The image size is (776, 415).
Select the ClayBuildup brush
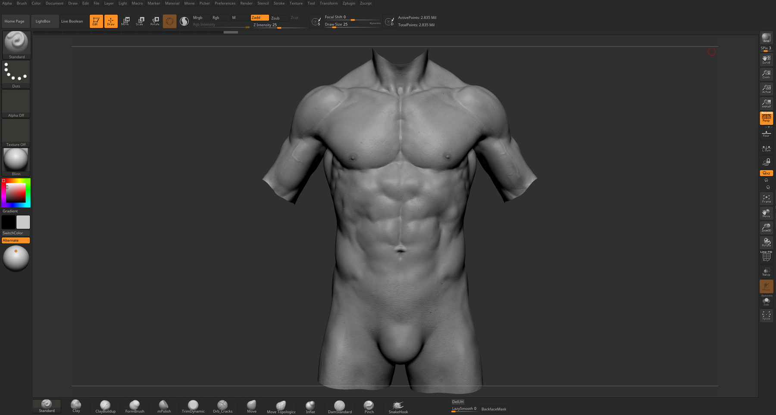(105, 406)
